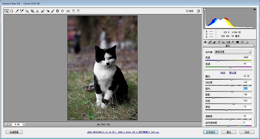Choose the Spot Removal tool
This screenshot has height=139, width=260.
pyautogui.click(x=43, y=11)
